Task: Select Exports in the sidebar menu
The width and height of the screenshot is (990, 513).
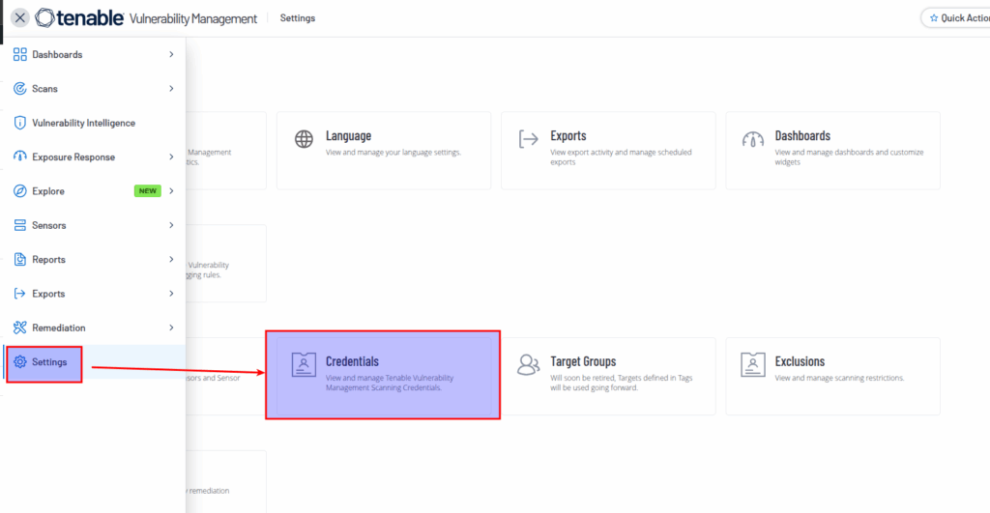Action: (48, 294)
